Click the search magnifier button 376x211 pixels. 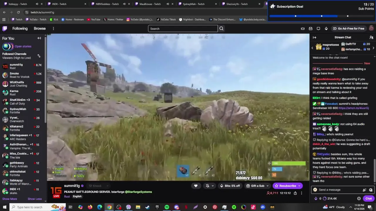coord(221,28)
